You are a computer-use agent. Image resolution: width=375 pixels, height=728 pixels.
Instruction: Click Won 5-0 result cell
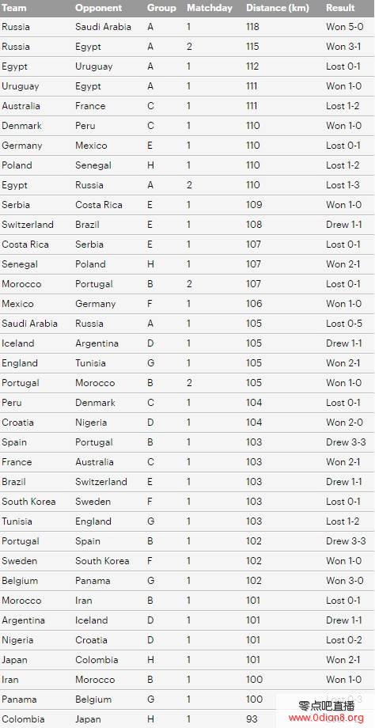[344, 27]
